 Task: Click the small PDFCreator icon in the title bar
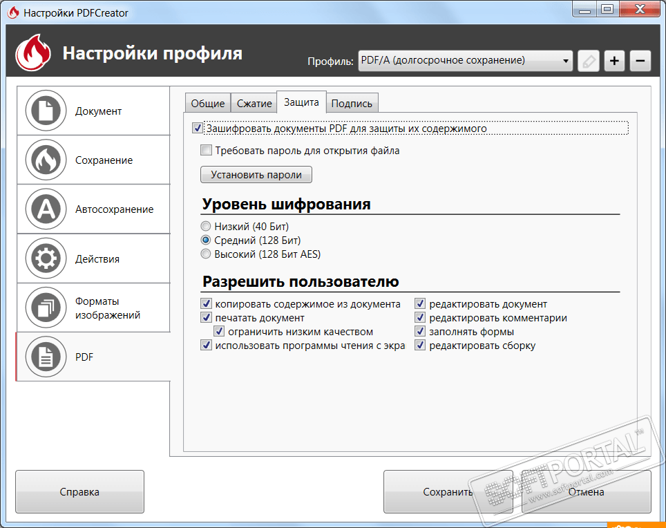coord(13,12)
